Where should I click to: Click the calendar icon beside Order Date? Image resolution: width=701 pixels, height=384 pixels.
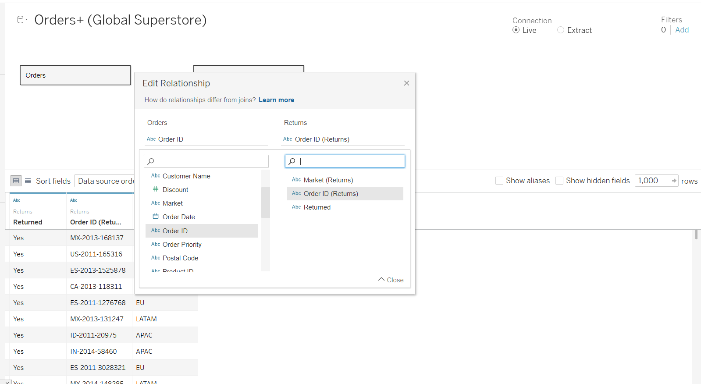(x=156, y=217)
